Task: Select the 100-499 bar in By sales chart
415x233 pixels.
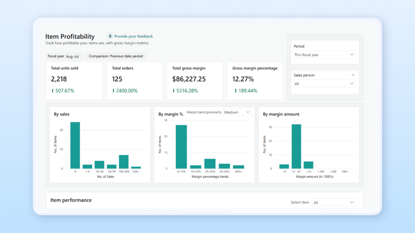Action: pyautogui.click(x=124, y=162)
